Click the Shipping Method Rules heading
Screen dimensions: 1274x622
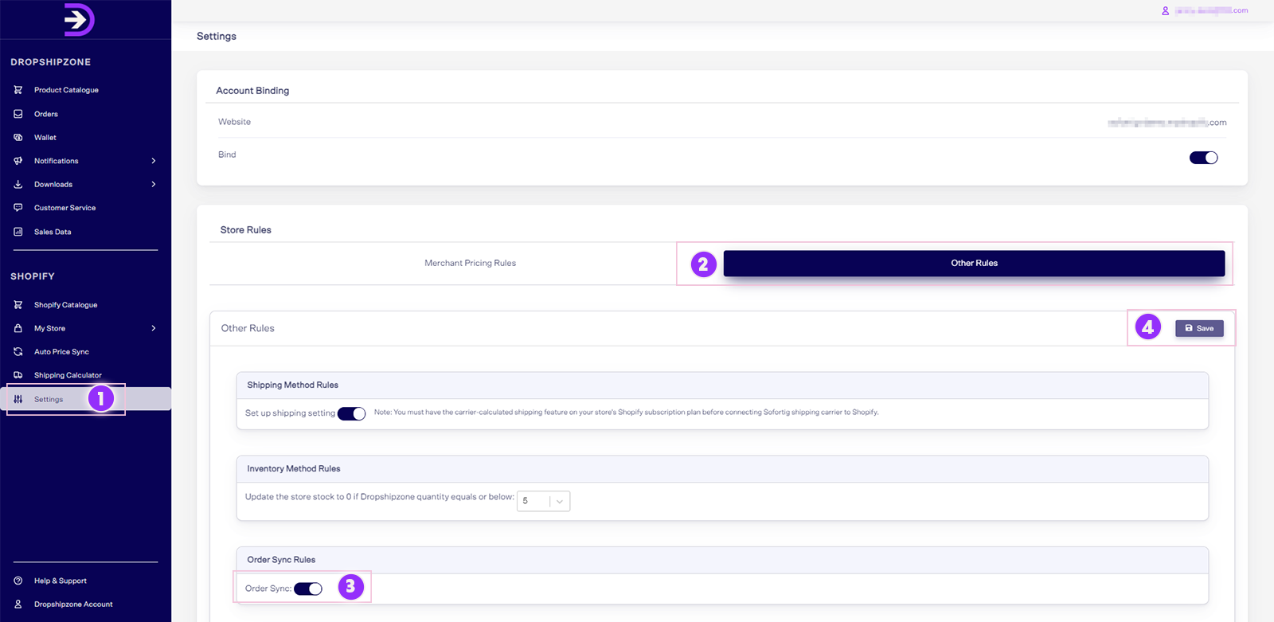[x=292, y=385]
